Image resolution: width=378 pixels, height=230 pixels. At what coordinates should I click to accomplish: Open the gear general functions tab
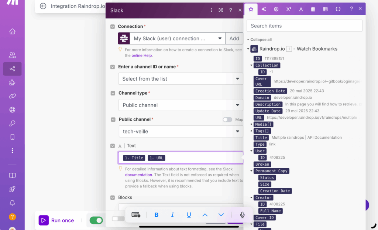276,9
